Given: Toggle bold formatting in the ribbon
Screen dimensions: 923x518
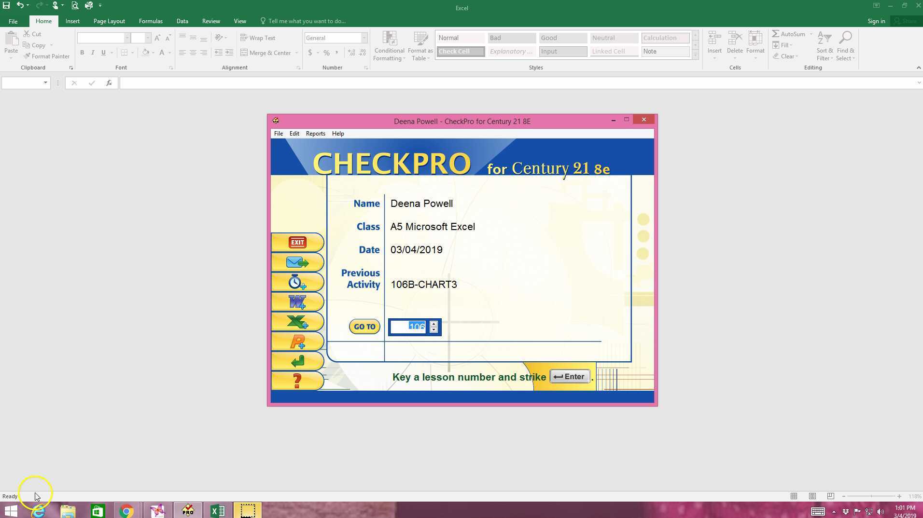Looking at the screenshot, I should pyautogui.click(x=82, y=53).
